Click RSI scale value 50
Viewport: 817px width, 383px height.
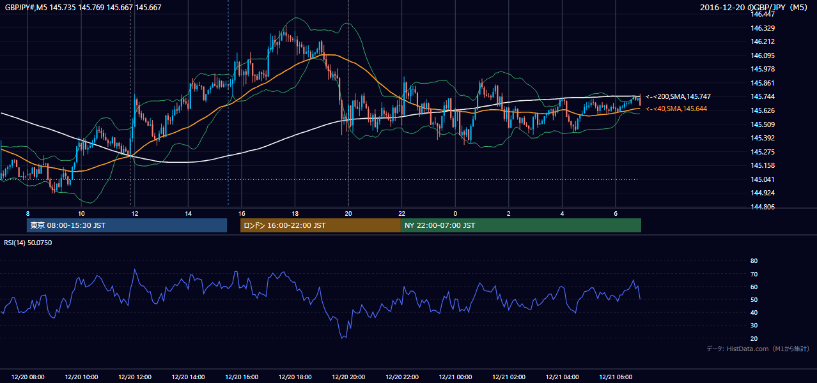tap(754, 299)
